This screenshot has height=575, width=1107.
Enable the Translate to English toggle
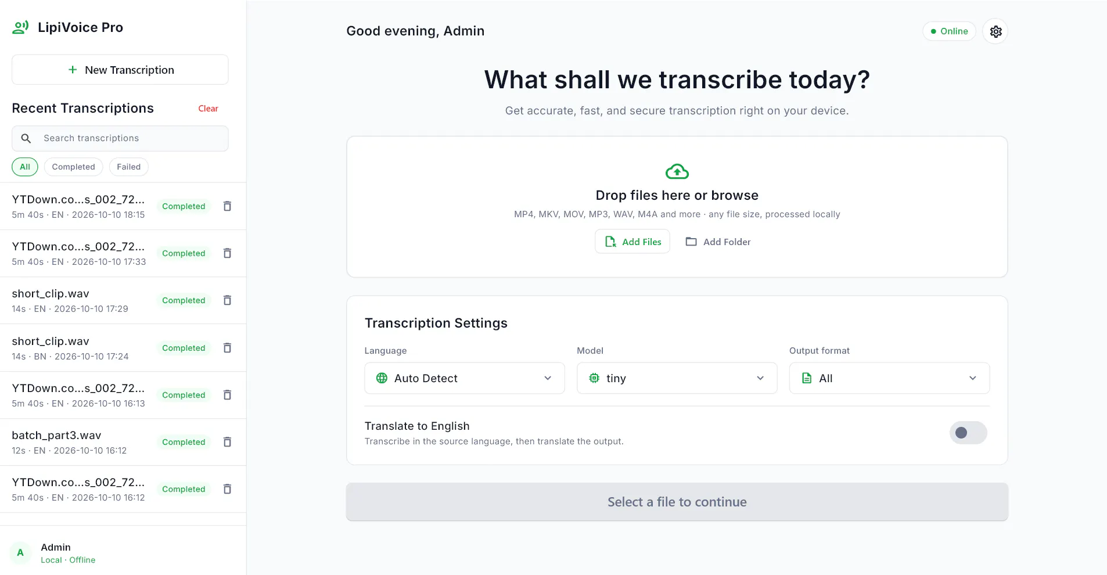point(968,433)
